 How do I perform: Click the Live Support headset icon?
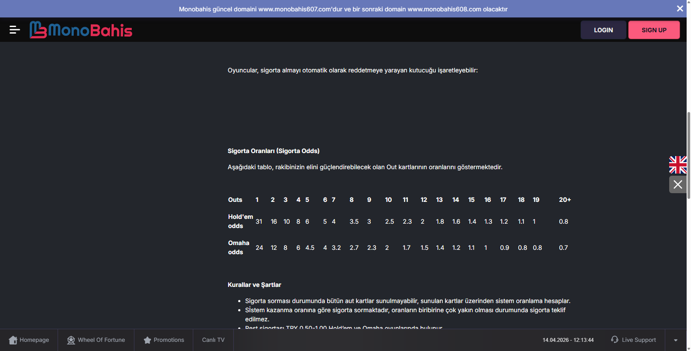pyautogui.click(x=615, y=339)
